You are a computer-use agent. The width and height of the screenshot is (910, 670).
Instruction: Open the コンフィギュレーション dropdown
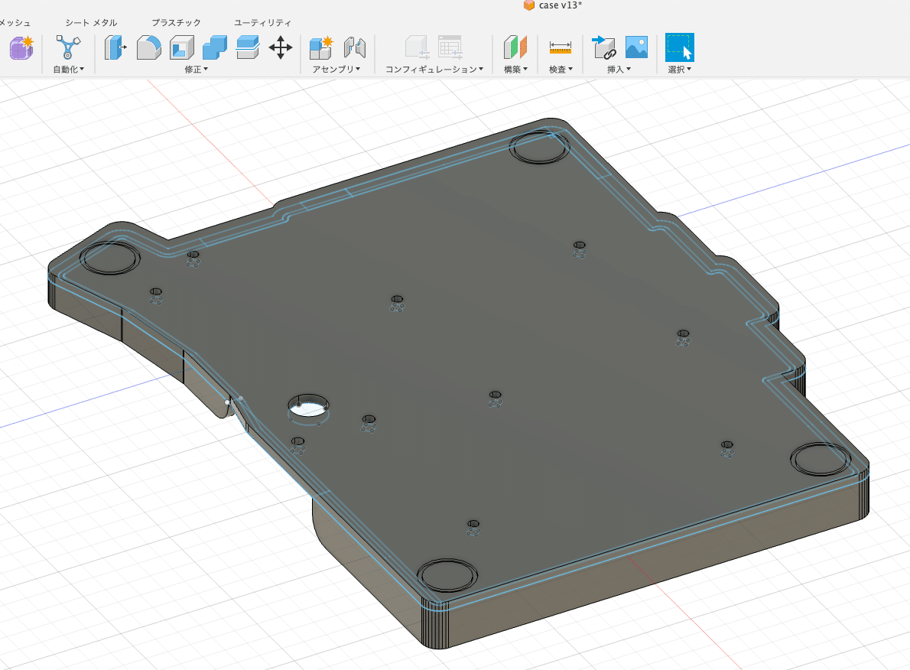pyautogui.click(x=434, y=69)
